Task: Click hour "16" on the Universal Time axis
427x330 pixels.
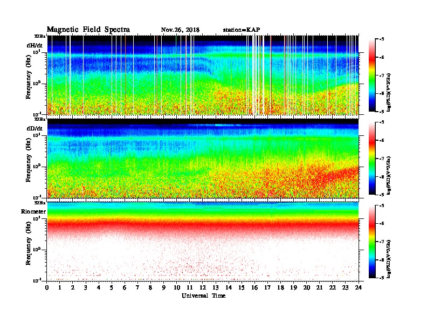Action: [254, 288]
